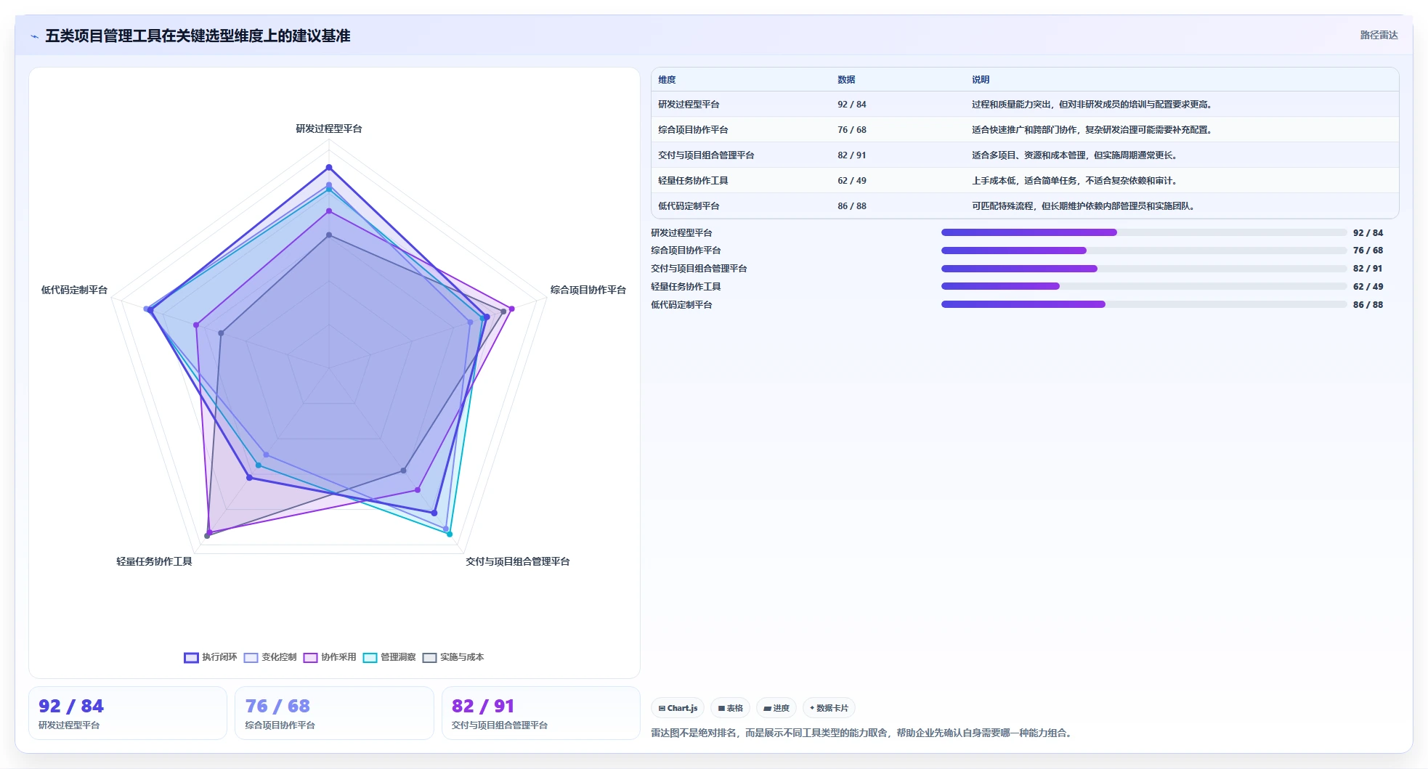1428x769 pixels.
Task: Click the 62 / 49 table value
Action: (x=851, y=181)
